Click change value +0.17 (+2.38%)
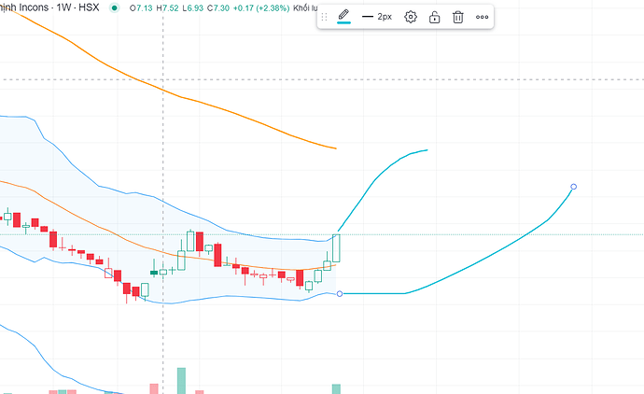 point(261,8)
